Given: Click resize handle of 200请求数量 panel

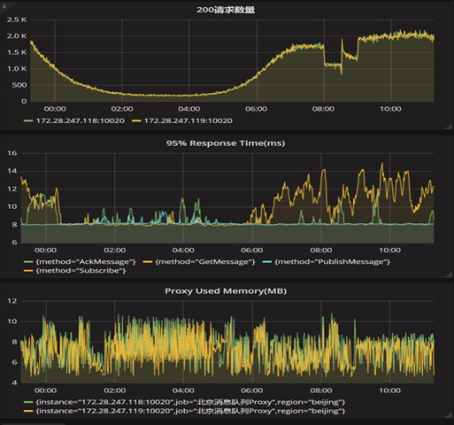Looking at the screenshot, I should click(x=449, y=127).
